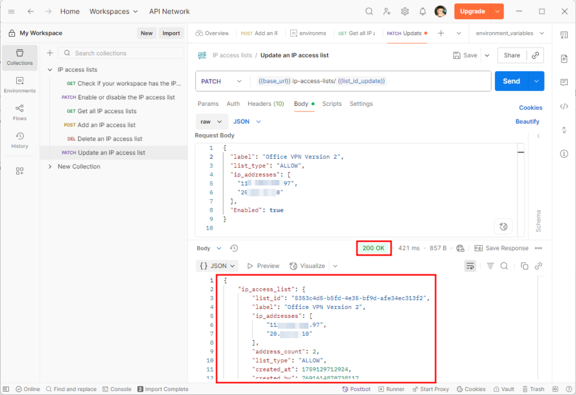Click Start Proxy in status bar
576x395 pixels.
pyautogui.click(x=430, y=389)
